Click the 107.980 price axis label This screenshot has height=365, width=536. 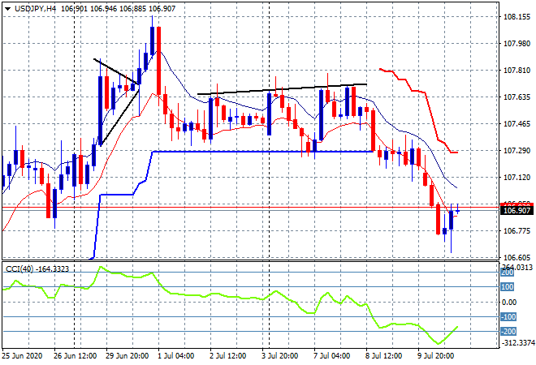coord(517,43)
